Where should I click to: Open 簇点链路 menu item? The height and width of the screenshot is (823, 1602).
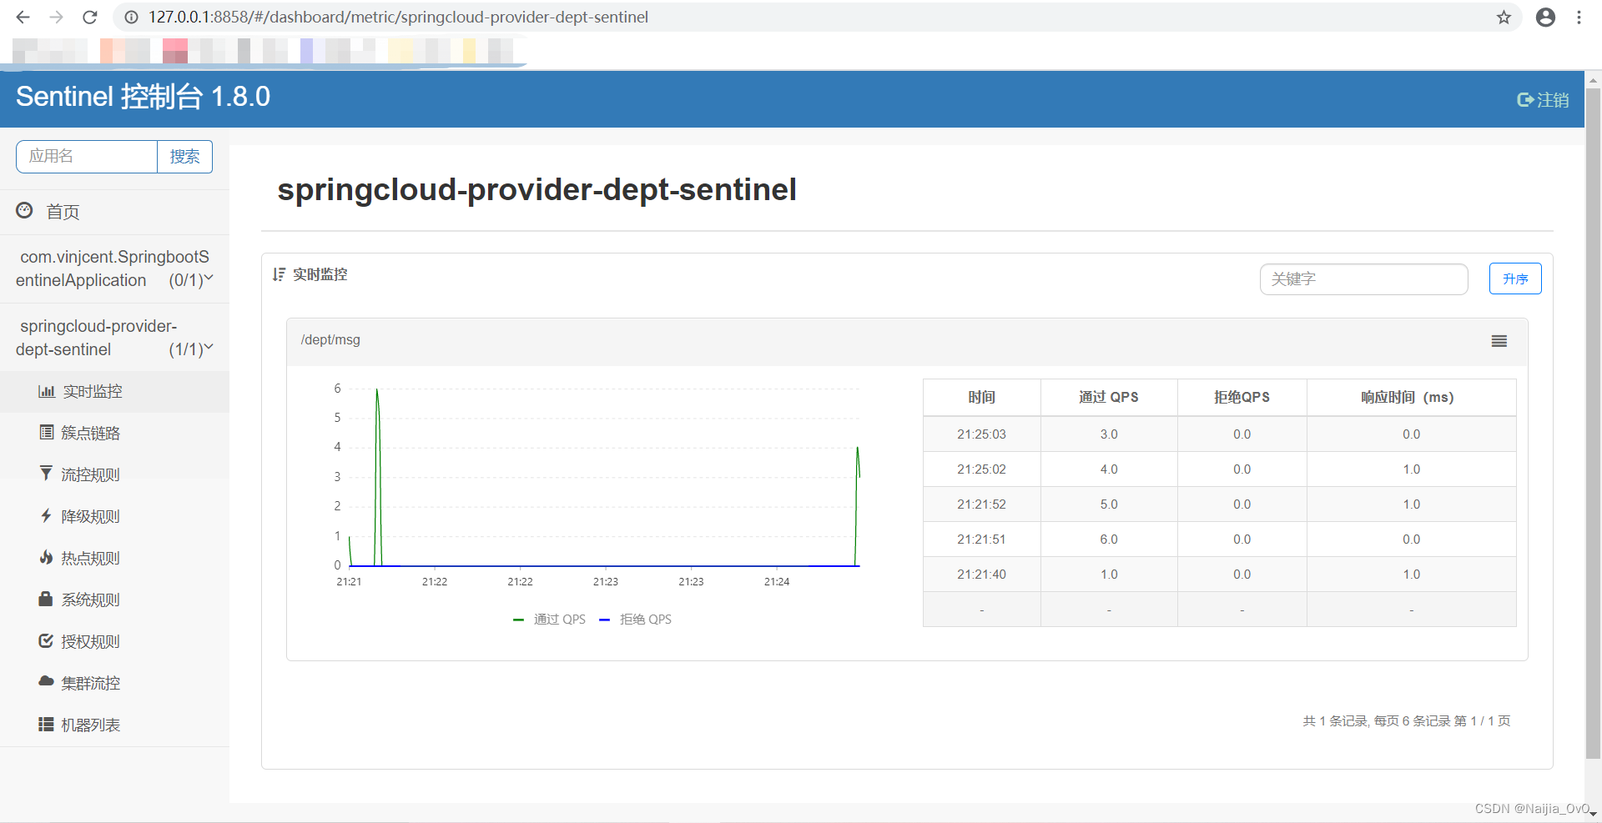[x=114, y=433]
